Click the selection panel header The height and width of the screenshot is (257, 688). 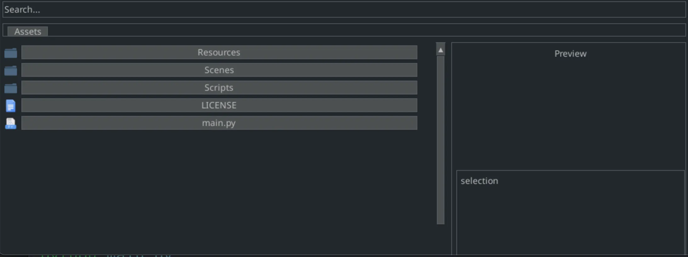click(479, 180)
